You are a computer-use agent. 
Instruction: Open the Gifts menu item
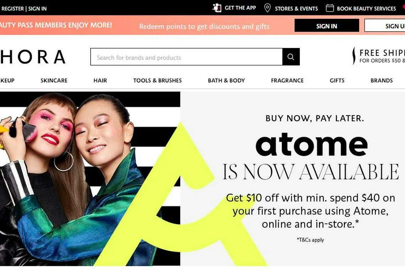click(x=337, y=80)
